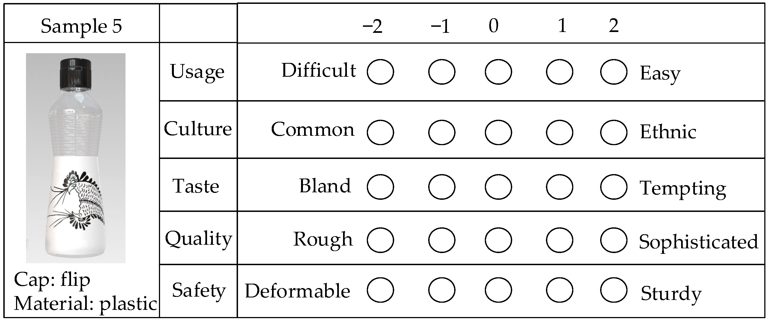The height and width of the screenshot is (322, 769).
Task: Click the Sample 5 bottle image
Action: pos(75,158)
